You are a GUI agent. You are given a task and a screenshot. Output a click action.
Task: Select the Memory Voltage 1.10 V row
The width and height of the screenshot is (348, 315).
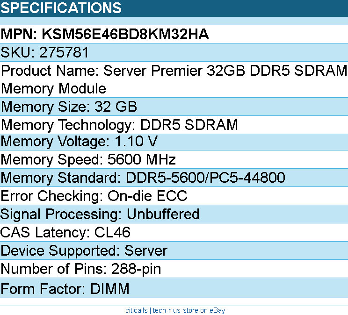coord(79,142)
